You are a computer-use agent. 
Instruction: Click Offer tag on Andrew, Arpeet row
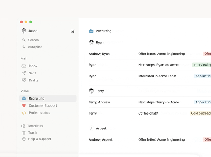coord(207,139)
